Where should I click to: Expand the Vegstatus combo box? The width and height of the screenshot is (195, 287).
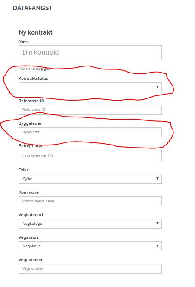coord(90,246)
